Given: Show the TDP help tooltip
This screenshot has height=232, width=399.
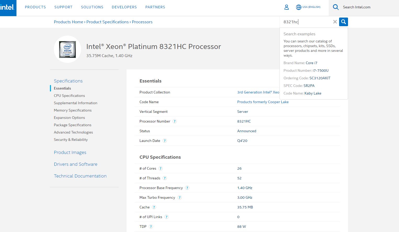Looking at the screenshot, I should [151, 227].
